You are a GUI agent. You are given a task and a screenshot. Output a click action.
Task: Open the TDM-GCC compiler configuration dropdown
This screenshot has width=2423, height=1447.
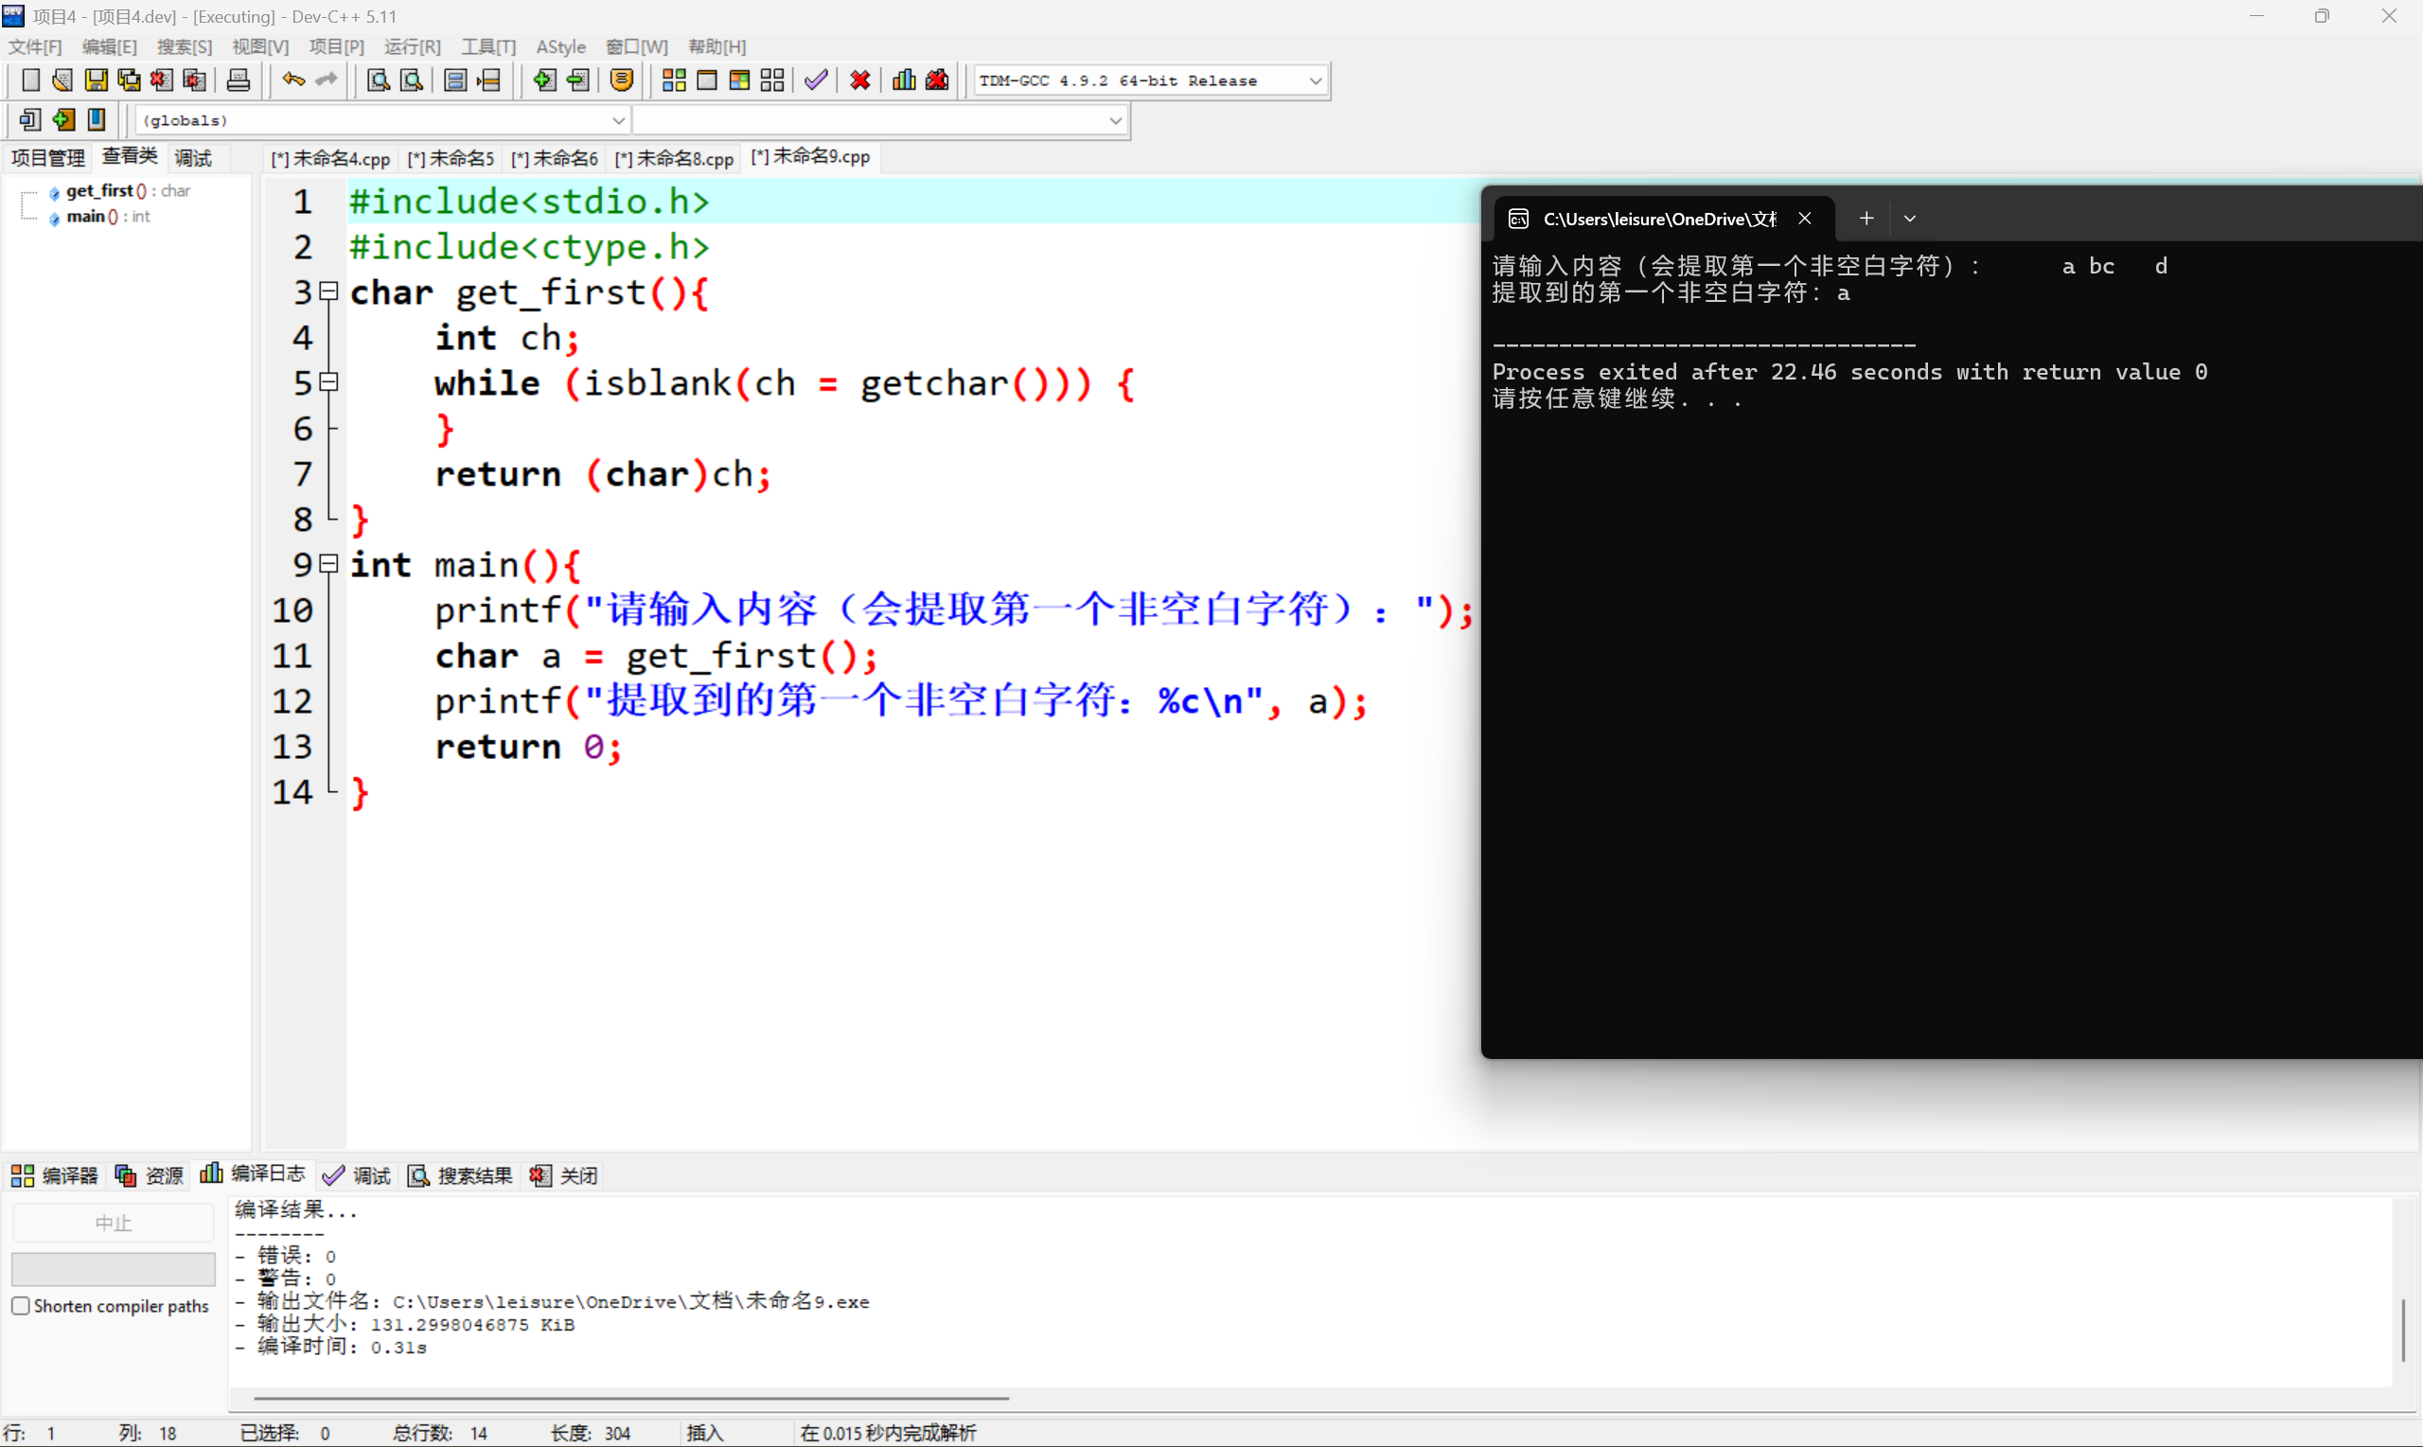[1317, 79]
